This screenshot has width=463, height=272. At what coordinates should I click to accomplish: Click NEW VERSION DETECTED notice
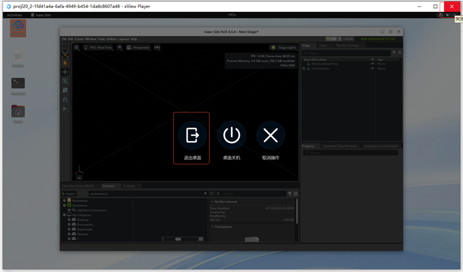pyautogui.click(x=378, y=39)
